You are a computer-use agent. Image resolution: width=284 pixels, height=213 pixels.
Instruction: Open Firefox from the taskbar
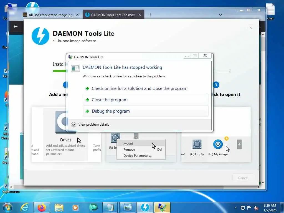(x=42, y=207)
